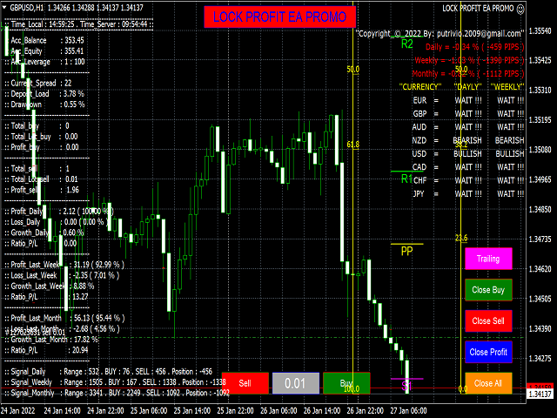Click the Profit_sell 1.96 line
Viewport: 557px width, 418px height.
tap(42, 190)
